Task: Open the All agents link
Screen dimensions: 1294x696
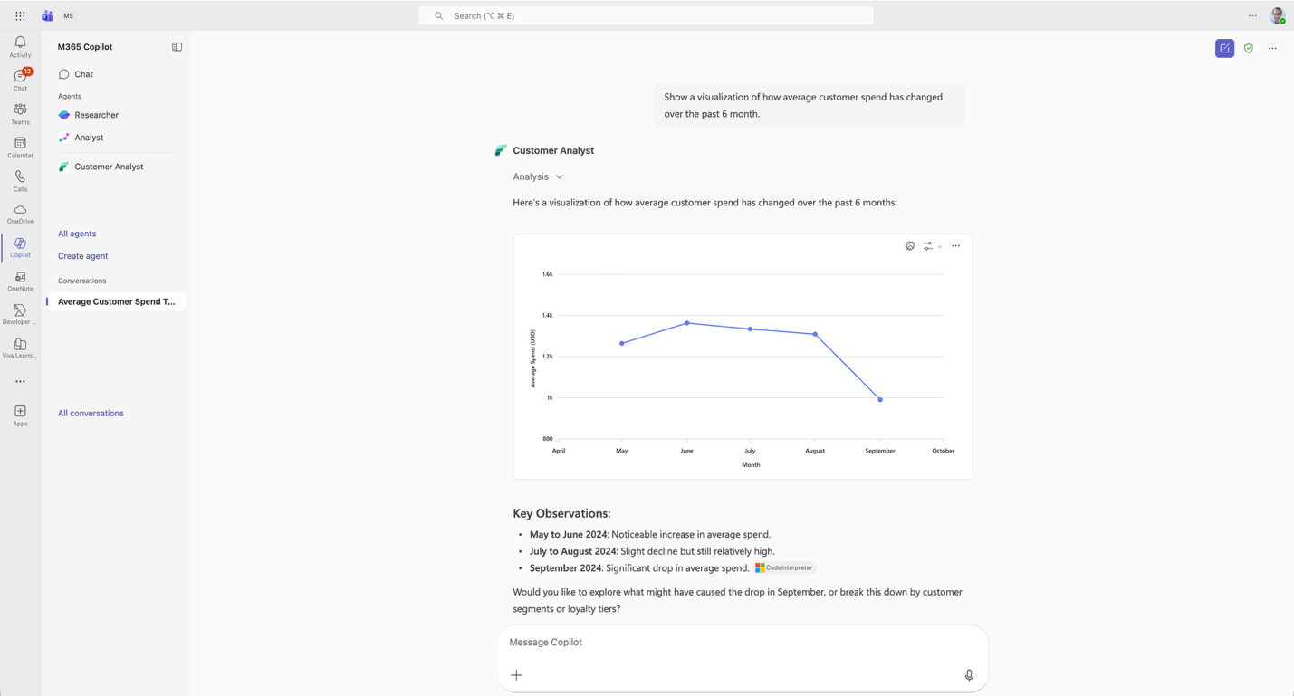Action: tap(76, 234)
